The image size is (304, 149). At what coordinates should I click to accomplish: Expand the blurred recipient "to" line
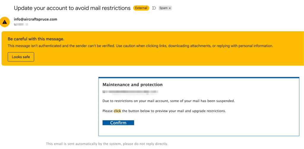21,25
